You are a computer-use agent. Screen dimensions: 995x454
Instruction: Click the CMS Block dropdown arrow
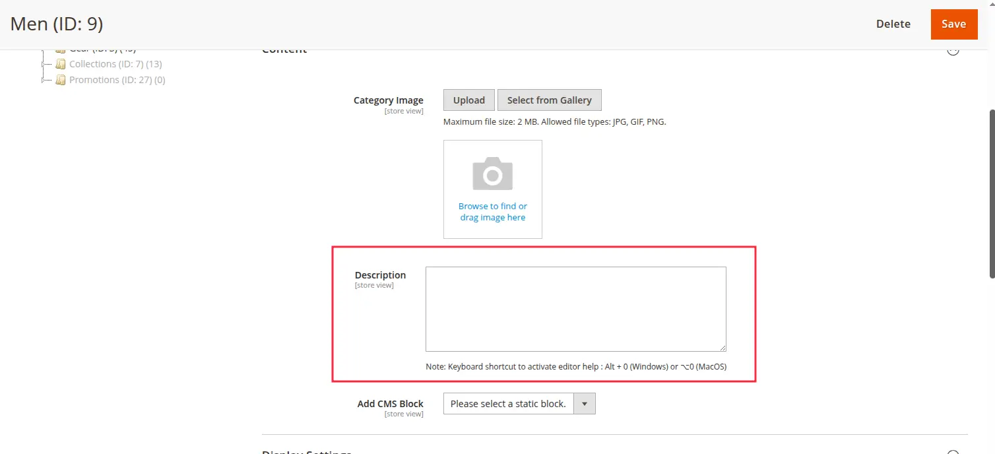pos(585,404)
